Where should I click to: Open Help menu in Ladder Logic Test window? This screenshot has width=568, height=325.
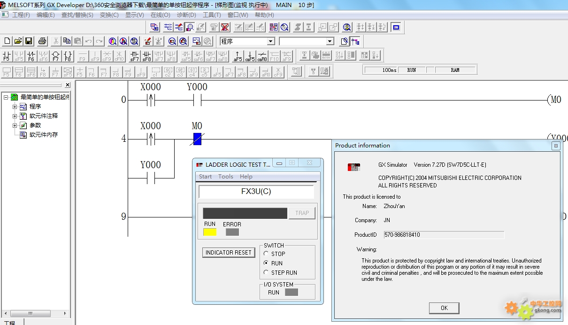pyautogui.click(x=246, y=177)
